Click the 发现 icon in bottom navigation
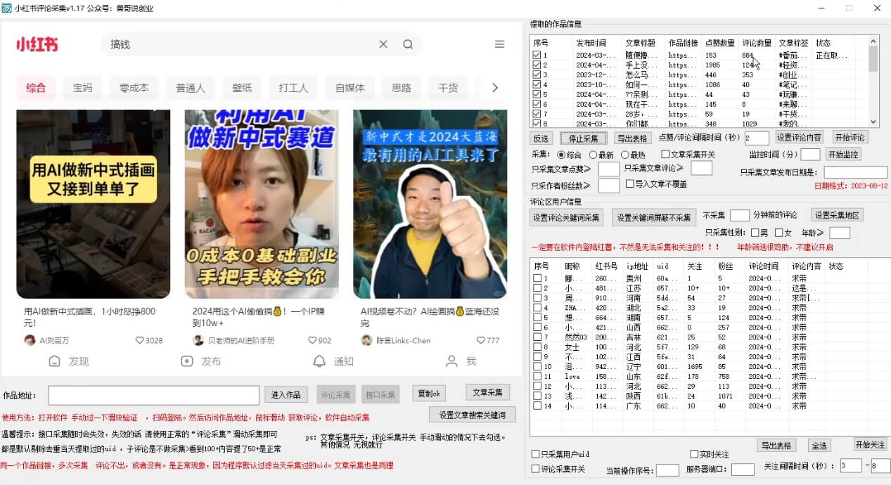The width and height of the screenshot is (891, 485). pyautogui.click(x=54, y=361)
